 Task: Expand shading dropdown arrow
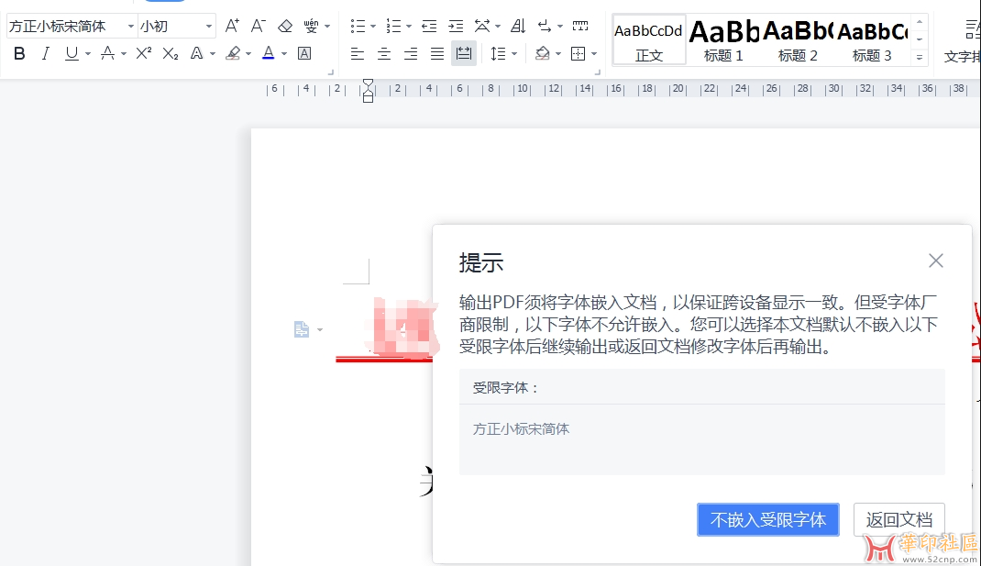[558, 54]
